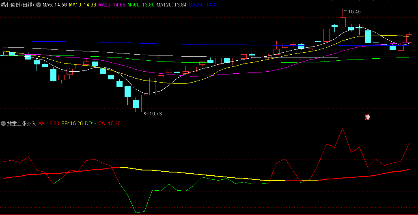Click the 10.73 low price annotation
418x215 pixels.
(x=155, y=114)
